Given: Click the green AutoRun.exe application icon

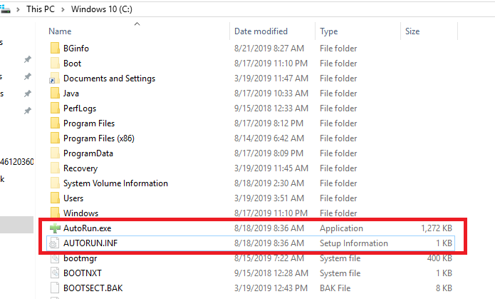Looking at the screenshot, I should pyautogui.click(x=55, y=228).
